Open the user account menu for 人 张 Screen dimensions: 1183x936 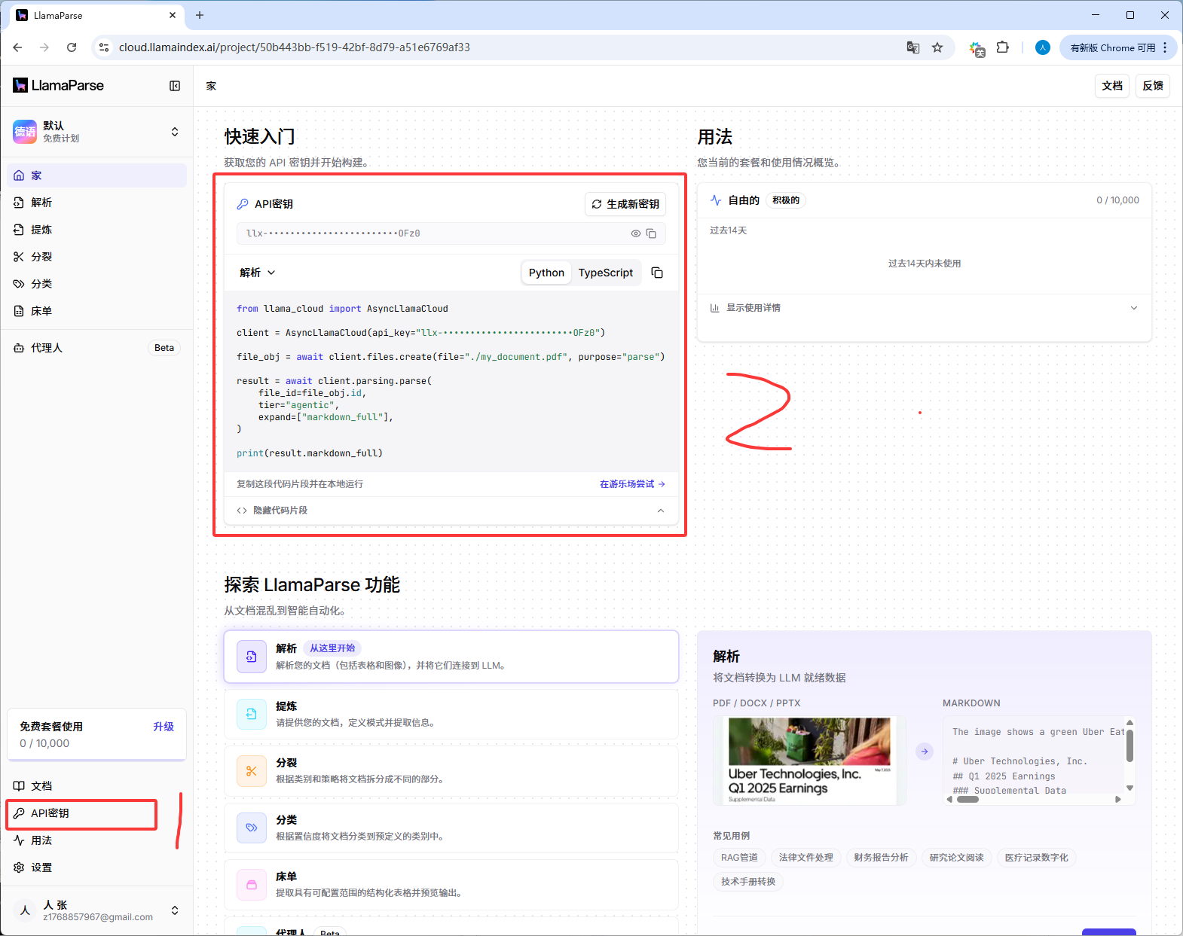(97, 910)
